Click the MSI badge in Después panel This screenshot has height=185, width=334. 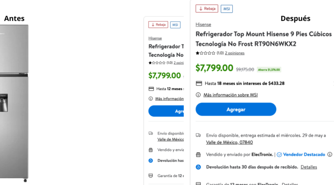(x=226, y=9)
